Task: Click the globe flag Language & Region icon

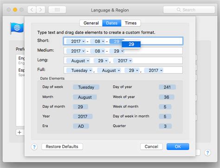Action: point(17,28)
